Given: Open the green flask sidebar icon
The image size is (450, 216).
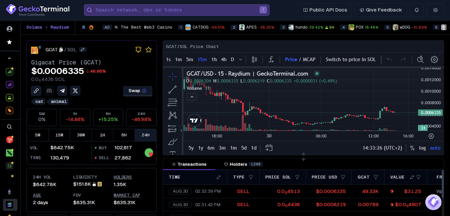Looking at the screenshot, I should 10,98.
